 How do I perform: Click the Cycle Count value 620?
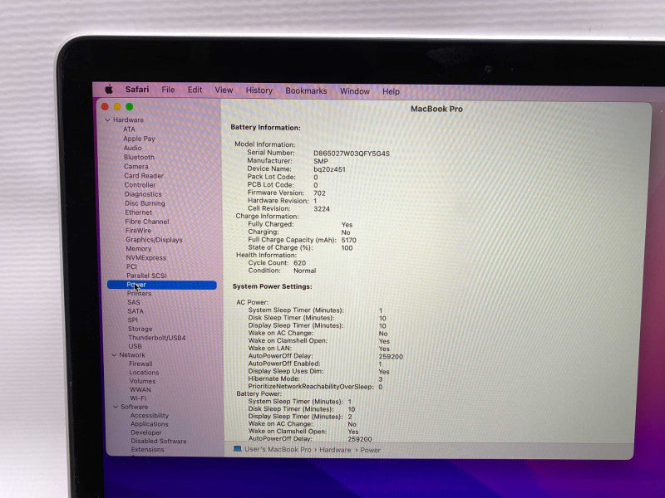[299, 263]
